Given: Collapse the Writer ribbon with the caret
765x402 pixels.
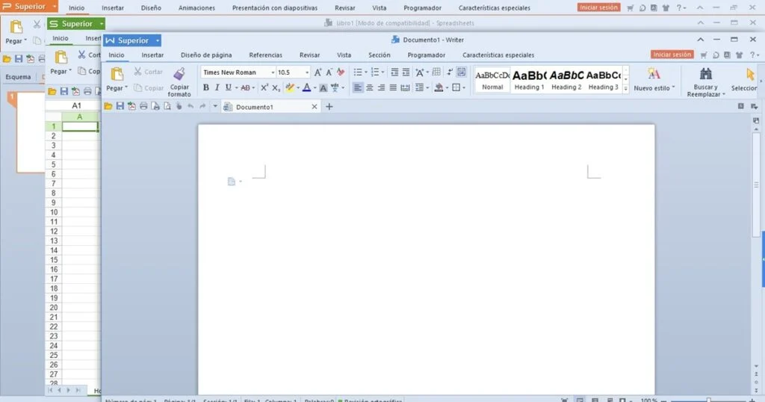Looking at the screenshot, I should (701, 40).
